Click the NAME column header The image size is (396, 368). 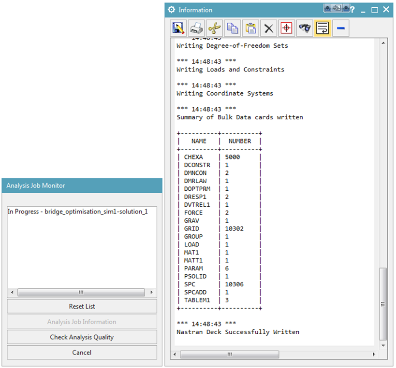(199, 141)
